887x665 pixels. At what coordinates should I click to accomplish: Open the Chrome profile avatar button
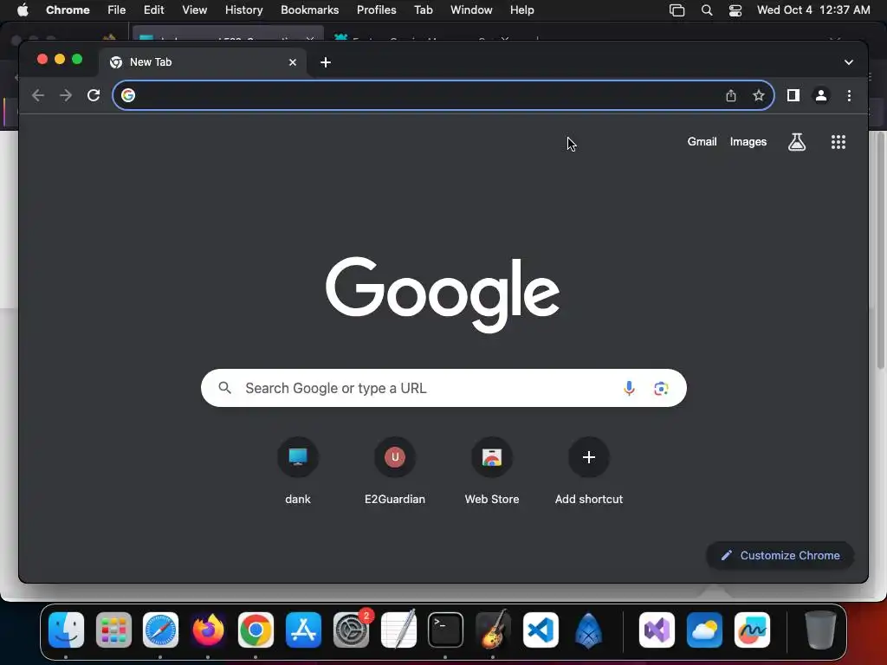(821, 95)
